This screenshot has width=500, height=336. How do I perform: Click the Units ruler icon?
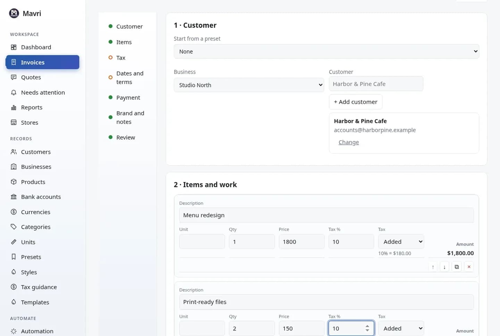coord(14,242)
